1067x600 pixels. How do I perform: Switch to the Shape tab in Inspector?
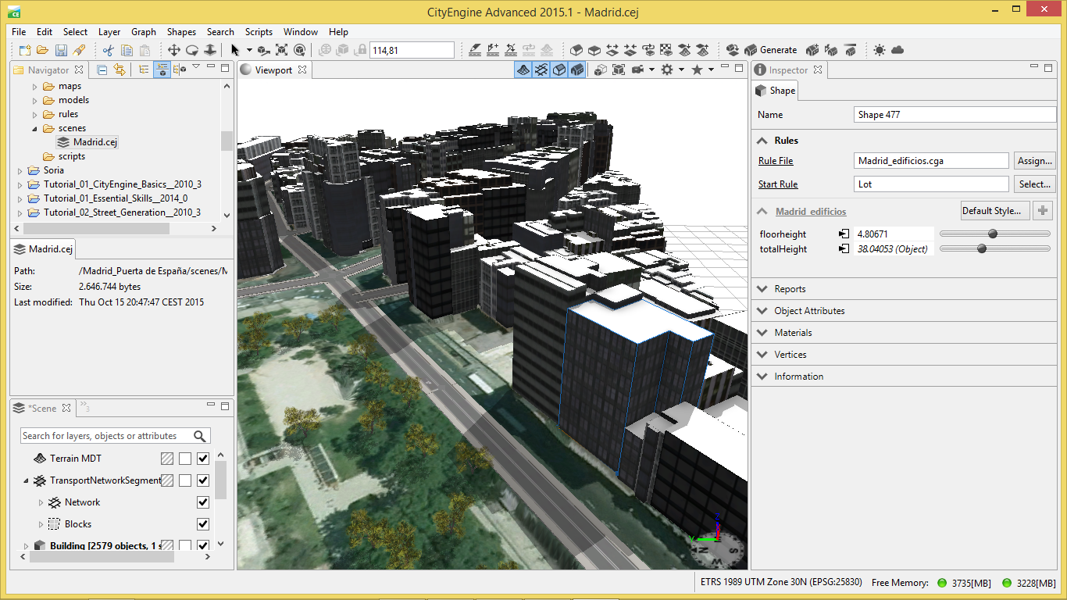point(775,91)
